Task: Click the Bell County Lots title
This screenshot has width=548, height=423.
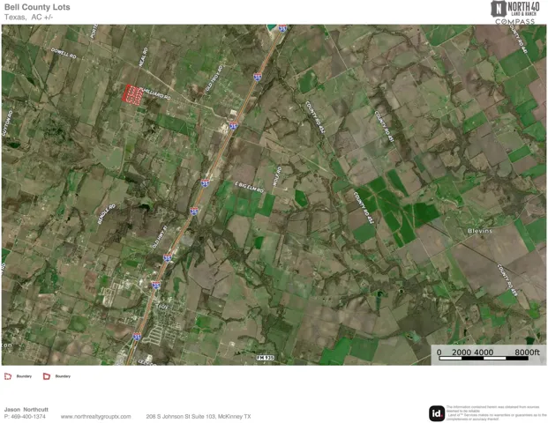Action: pyautogui.click(x=37, y=7)
